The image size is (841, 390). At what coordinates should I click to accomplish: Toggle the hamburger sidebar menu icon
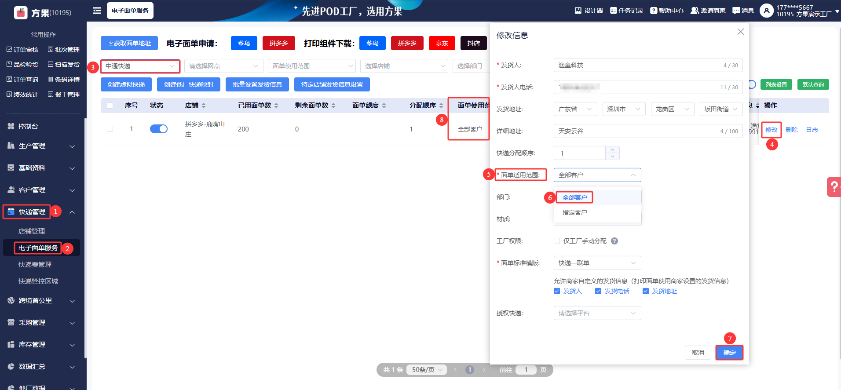97,11
